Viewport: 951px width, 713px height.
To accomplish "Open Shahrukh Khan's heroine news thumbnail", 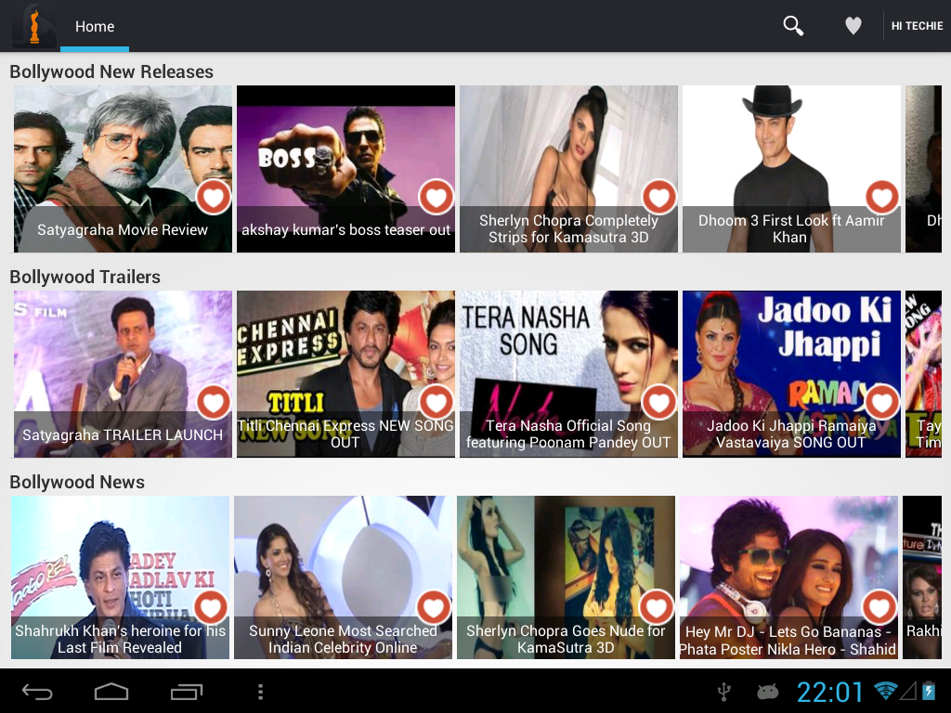I will tap(120, 577).
